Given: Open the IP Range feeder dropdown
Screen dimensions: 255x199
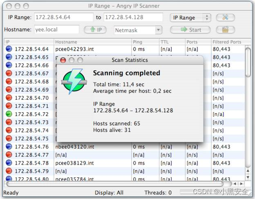Looking at the screenshot, I should [x=190, y=18].
